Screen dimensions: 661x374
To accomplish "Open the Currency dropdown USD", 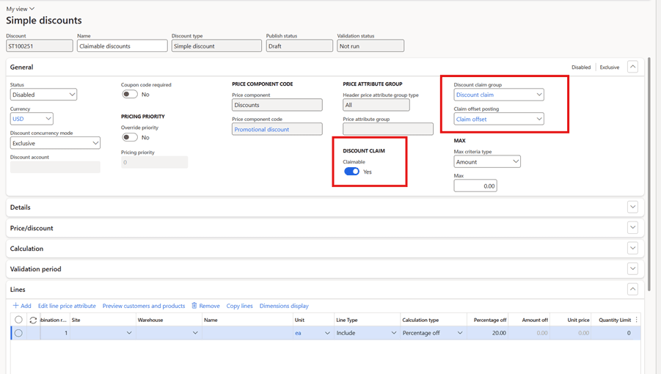I will click(32, 119).
